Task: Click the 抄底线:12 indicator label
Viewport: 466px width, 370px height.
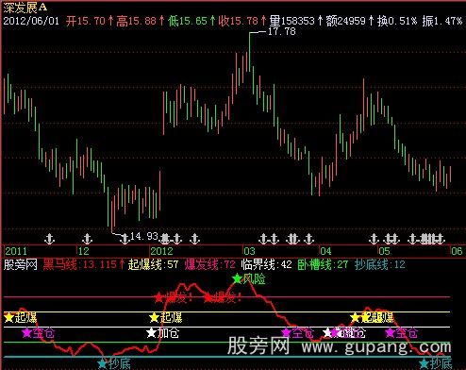Action: 380,264
